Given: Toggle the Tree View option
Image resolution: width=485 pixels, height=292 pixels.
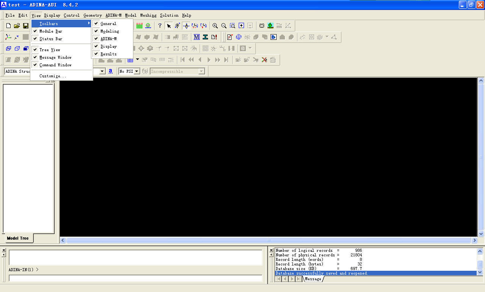Looking at the screenshot, I should coord(61,50).
